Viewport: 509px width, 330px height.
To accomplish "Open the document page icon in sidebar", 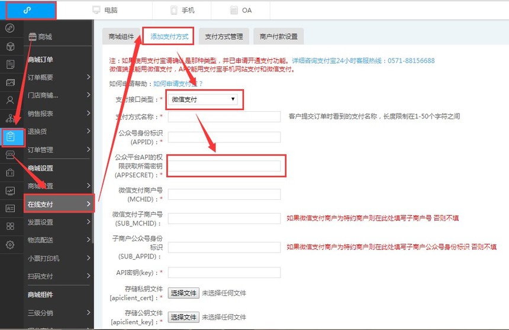I will 10,64.
